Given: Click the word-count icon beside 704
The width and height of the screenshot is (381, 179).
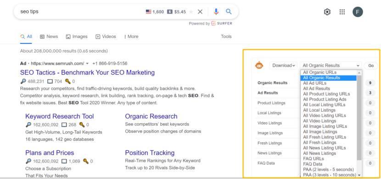Looking at the screenshot, I should (x=50, y=81).
